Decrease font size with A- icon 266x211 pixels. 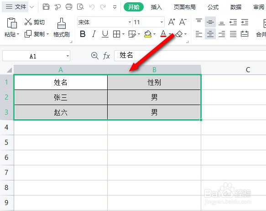click(183, 22)
